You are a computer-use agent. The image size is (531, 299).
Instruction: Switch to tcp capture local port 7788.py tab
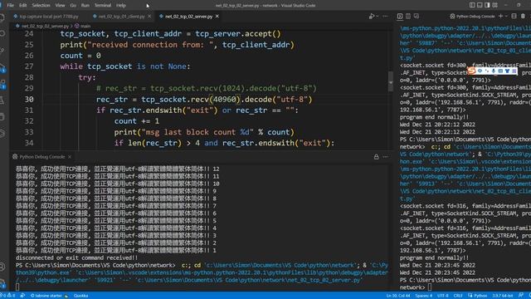[46, 17]
